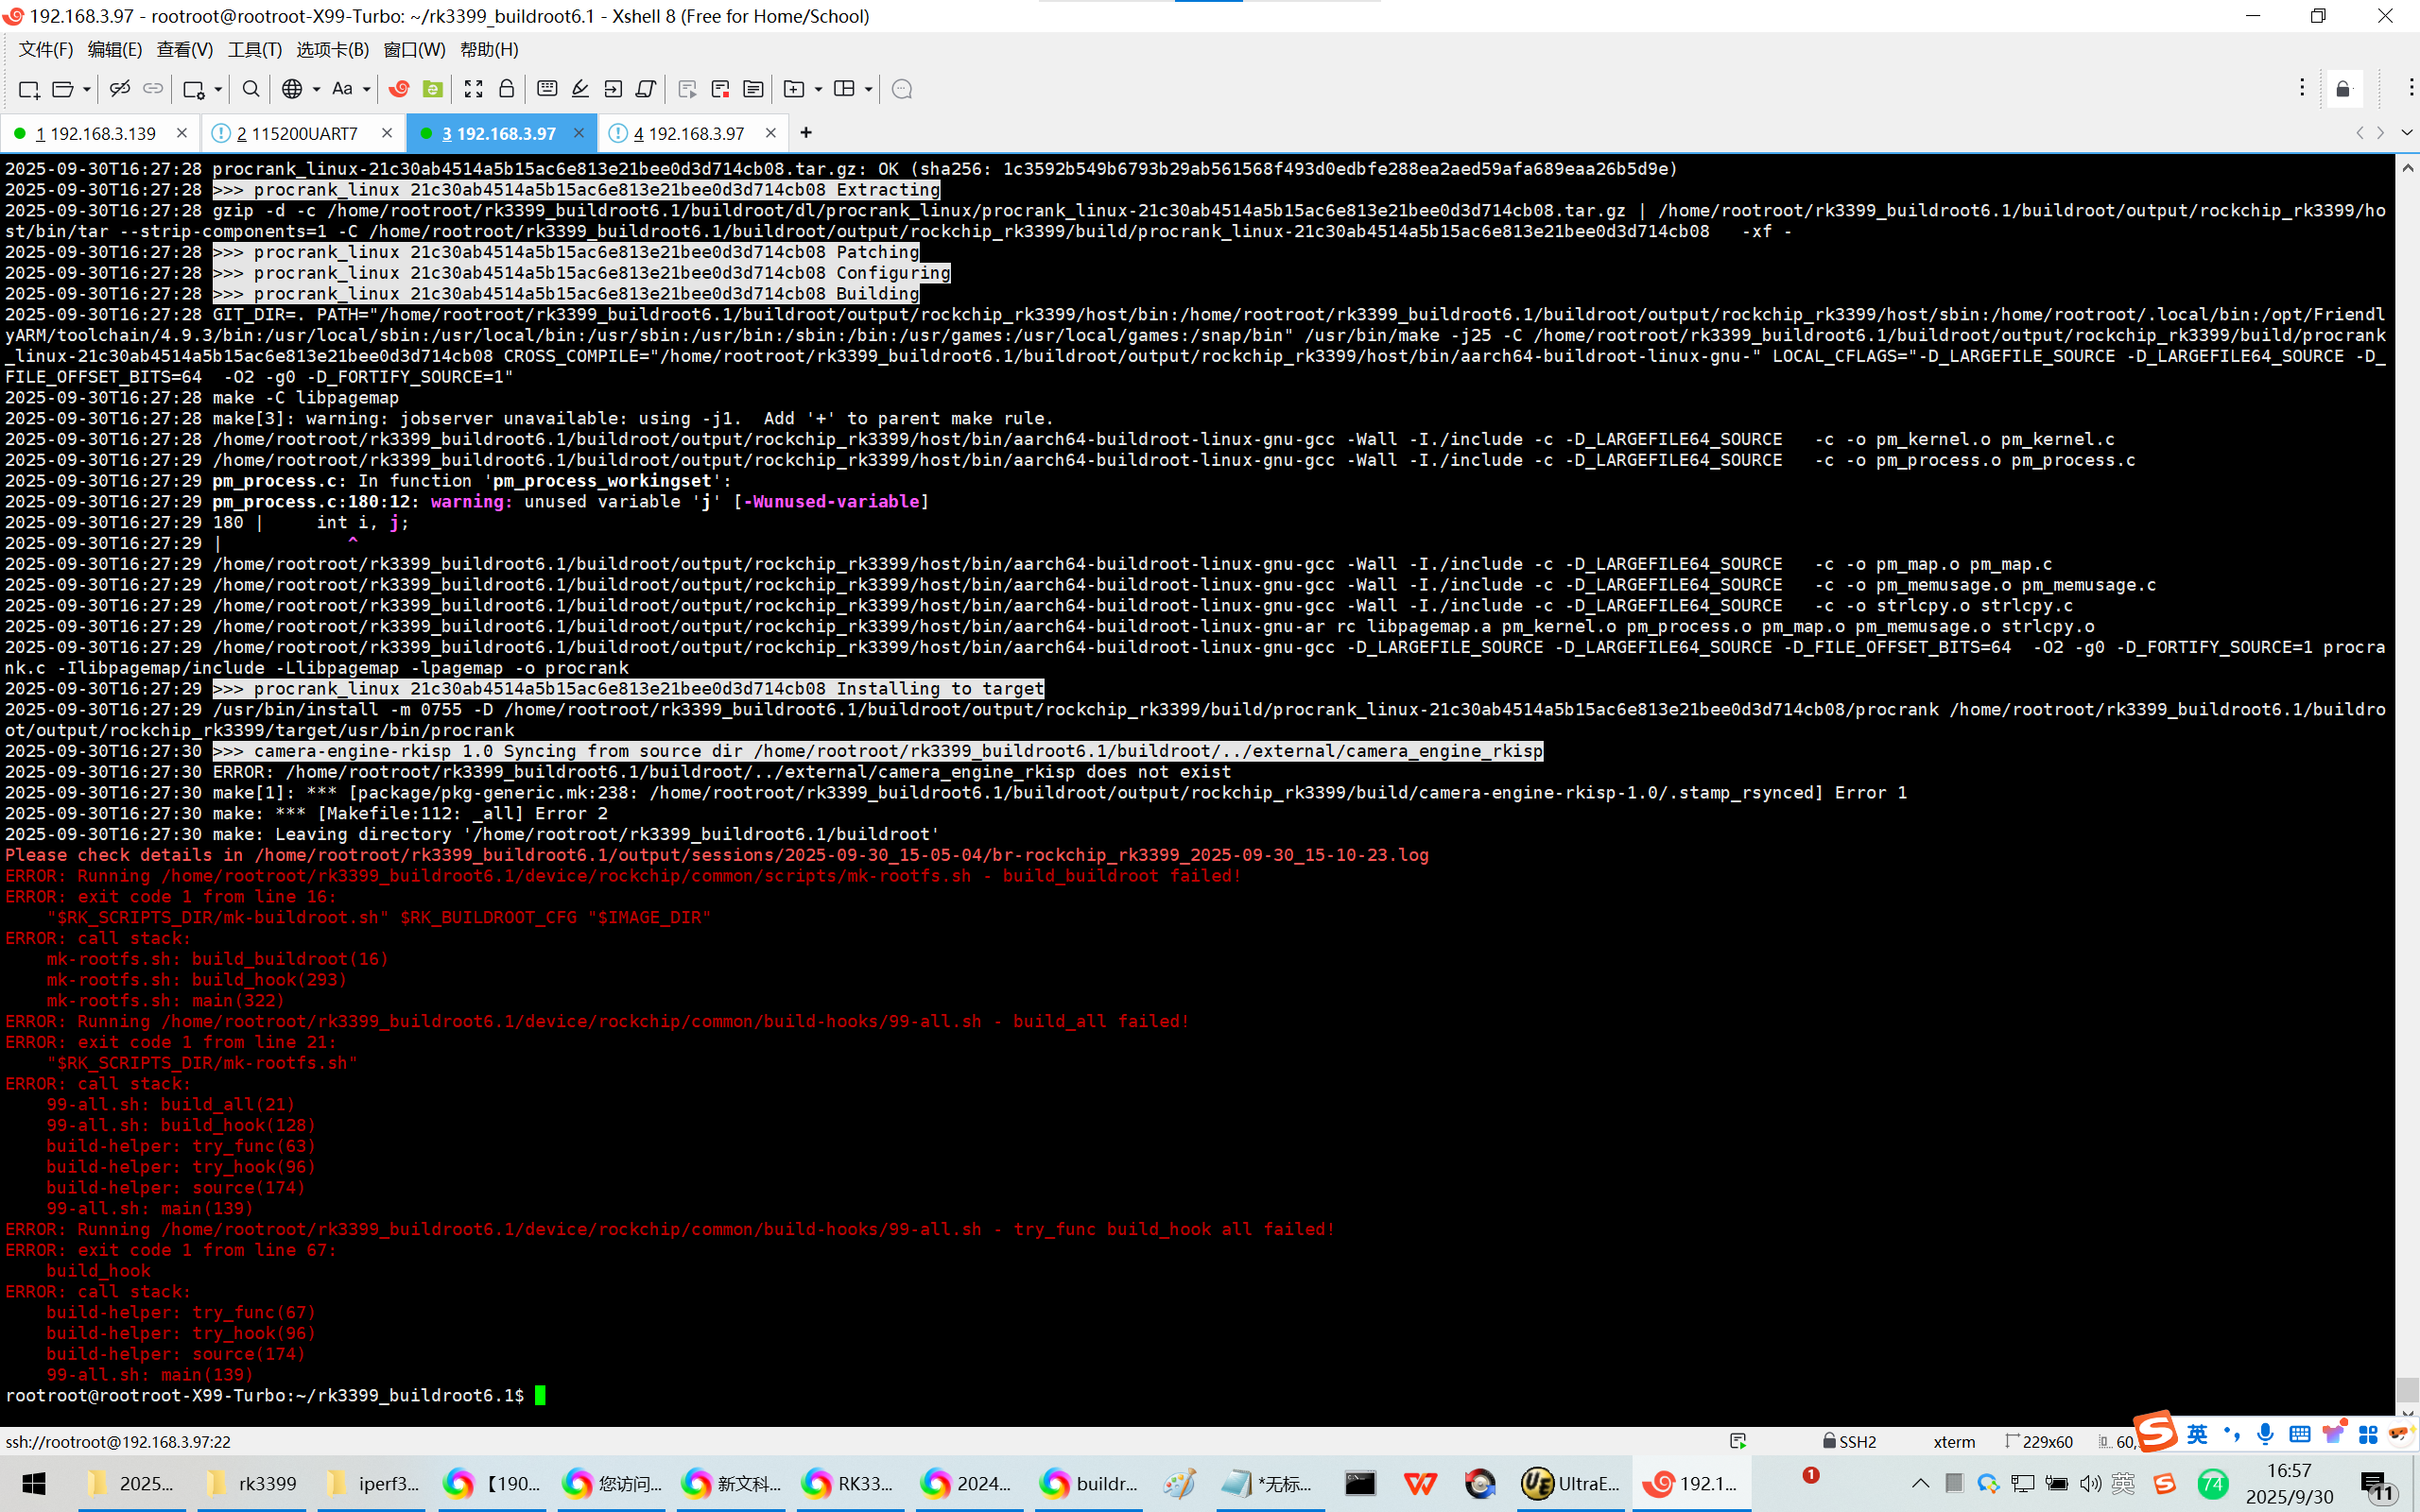This screenshot has width=2420, height=1512.
Task: Open the Find search magnifier
Action: pyautogui.click(x=251, y=89)
